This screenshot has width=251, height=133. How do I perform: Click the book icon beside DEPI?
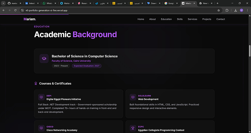coord(41,97)
